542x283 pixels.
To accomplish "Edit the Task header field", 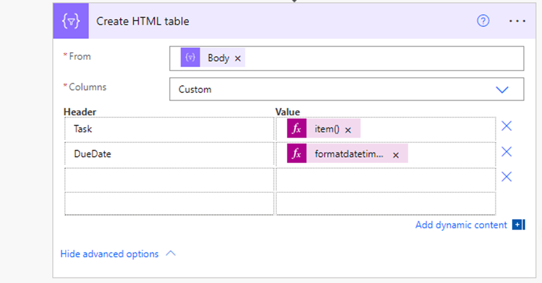I will point(170,129).
